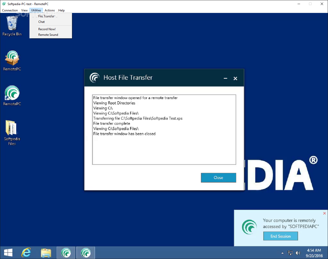Viewport: 328px width, 259px height.
Task: Select Remote Sound menu entry
Action: coord(51,35)
